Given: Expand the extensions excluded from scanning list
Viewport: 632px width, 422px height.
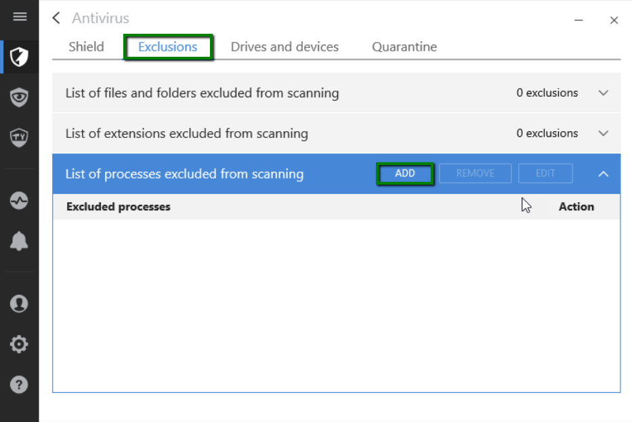Looking at the screenshot, I should [x=603, y=133].
